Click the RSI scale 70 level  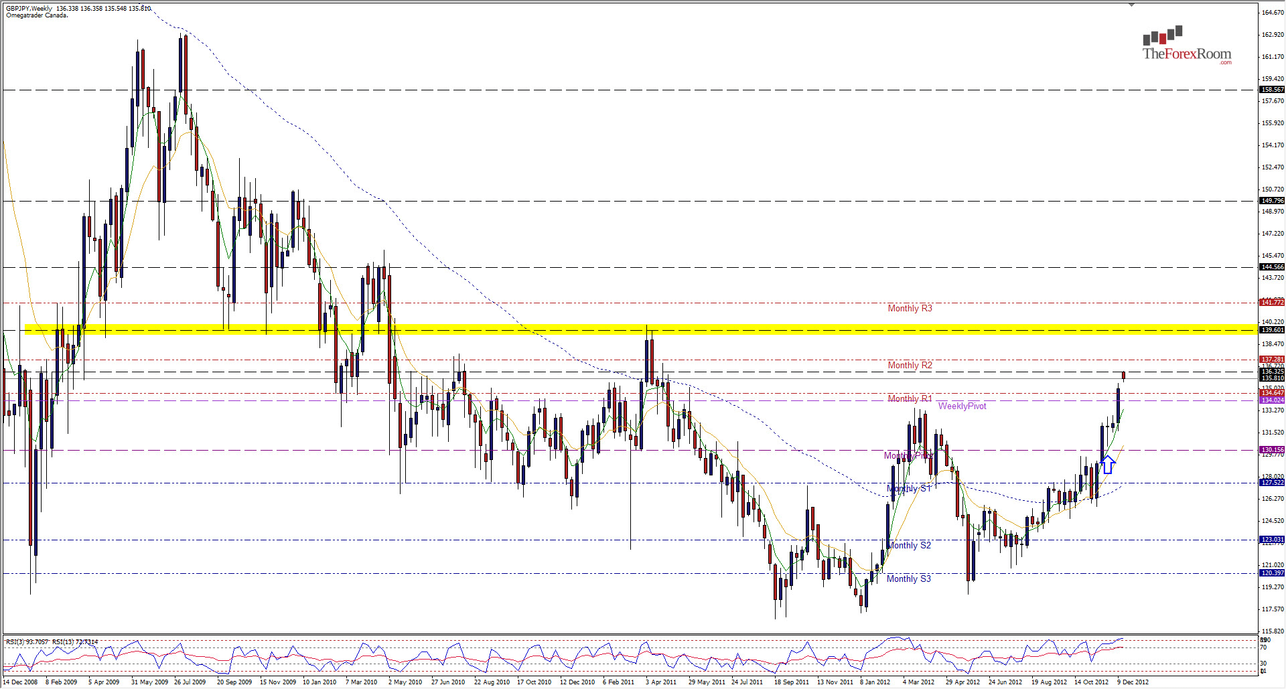(x=1263, y=647)
